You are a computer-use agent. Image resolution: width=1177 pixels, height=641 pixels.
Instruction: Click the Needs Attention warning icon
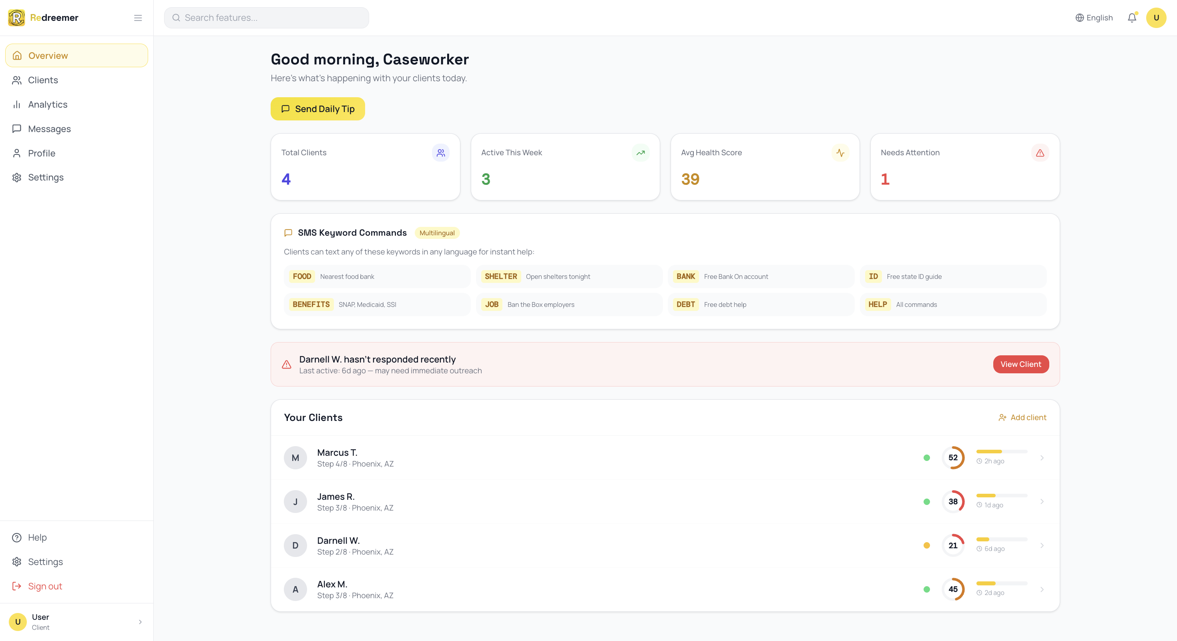pos(1040,153)
